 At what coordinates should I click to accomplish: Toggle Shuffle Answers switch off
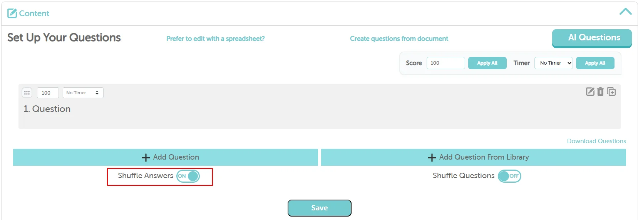tap(188, 176)
